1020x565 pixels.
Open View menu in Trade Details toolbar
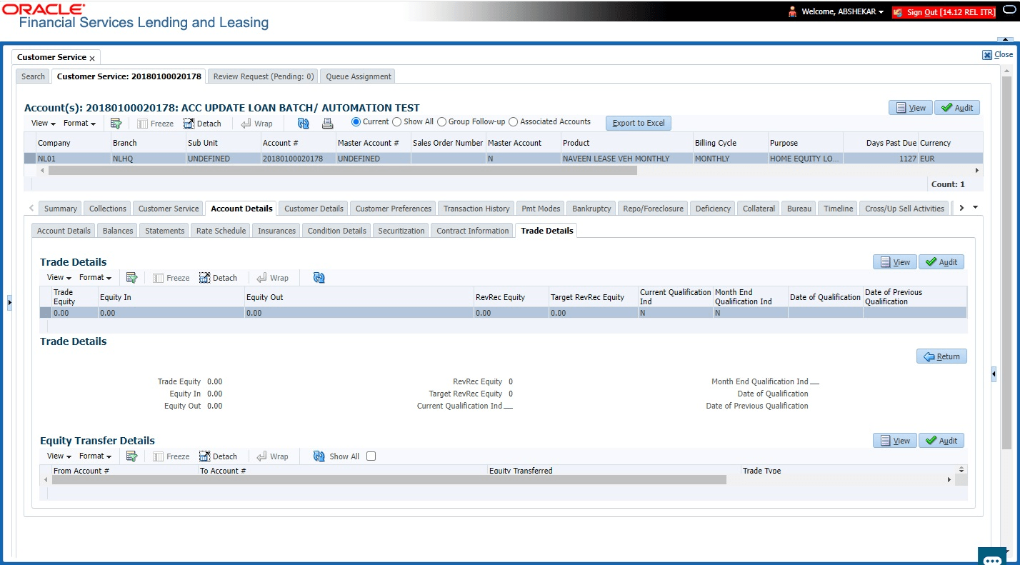coord(59,278)
